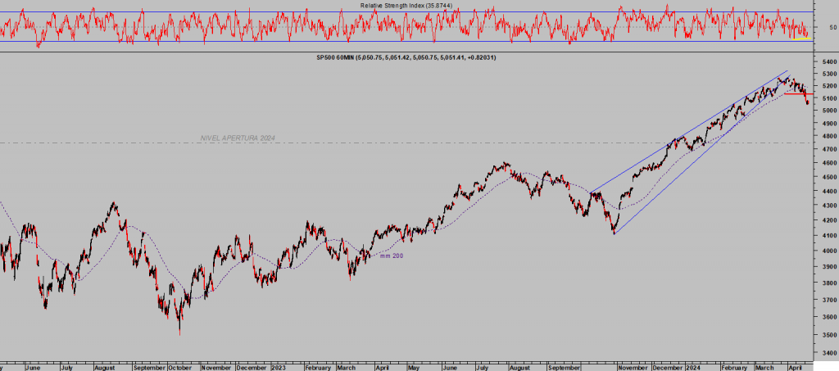Click the April 2024 month label
839x371 pixels.
(x=796, y=368)
